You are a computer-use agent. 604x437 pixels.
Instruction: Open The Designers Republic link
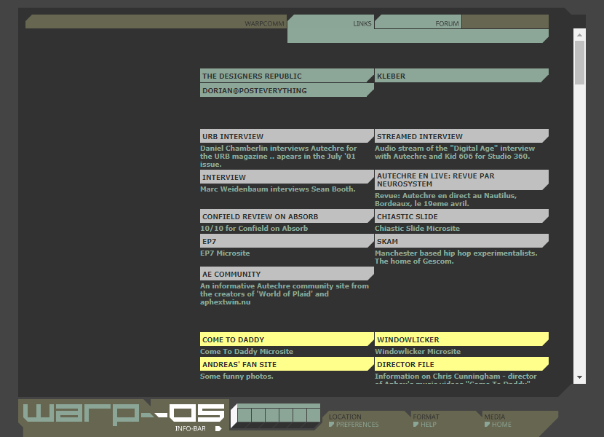(x=287, y=76)
